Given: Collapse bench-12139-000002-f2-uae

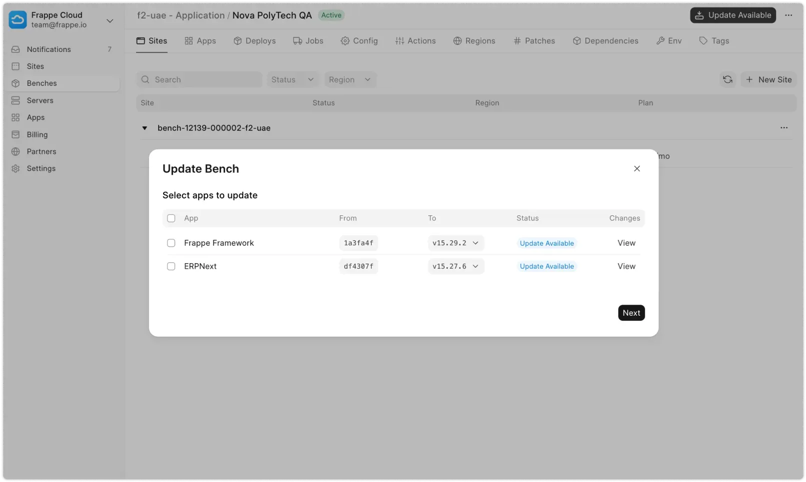Looking at the screenshot, I should (145, 128).
